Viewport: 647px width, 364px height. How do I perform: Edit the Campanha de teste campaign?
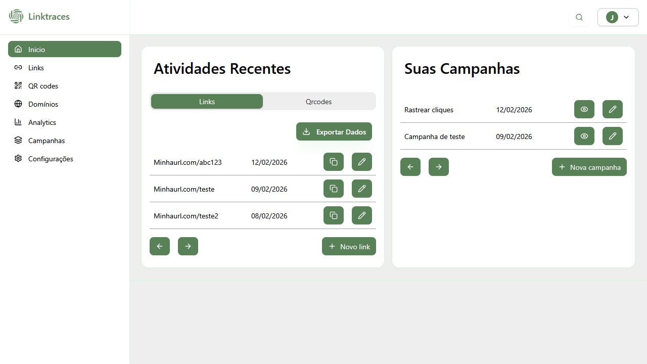pyautogui.click(x=613, y=136)
